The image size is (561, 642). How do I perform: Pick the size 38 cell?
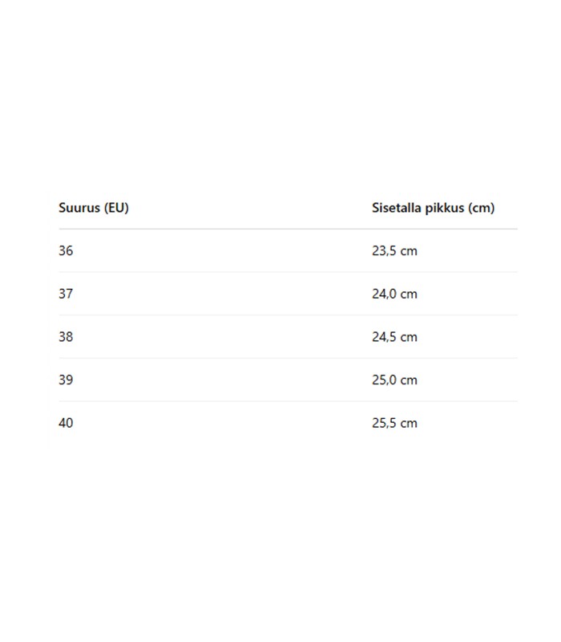66,337
